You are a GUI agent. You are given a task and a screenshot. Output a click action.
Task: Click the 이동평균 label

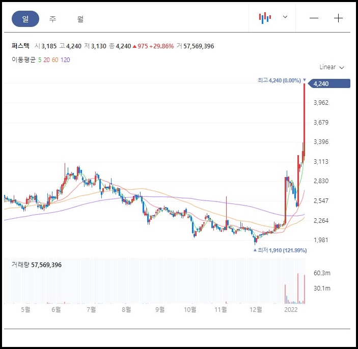(x=24, y=60)
